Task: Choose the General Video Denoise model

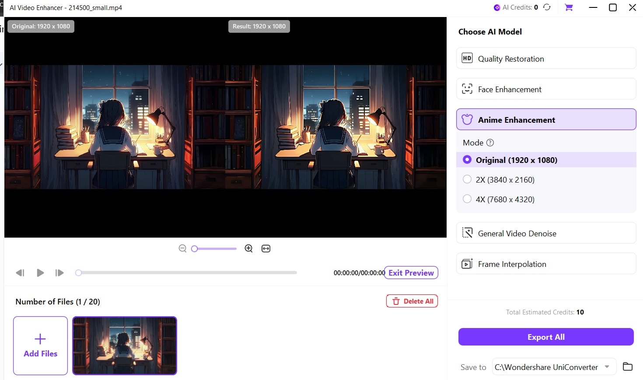Action: (x=546, y=233)
